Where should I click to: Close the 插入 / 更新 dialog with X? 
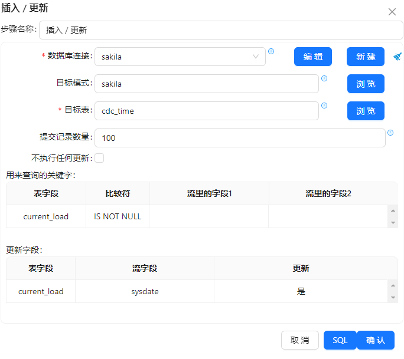pos(392,12)
